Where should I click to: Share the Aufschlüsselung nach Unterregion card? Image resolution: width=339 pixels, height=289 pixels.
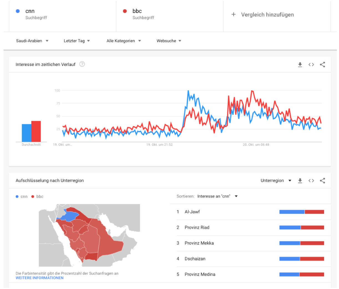point(322,181)
